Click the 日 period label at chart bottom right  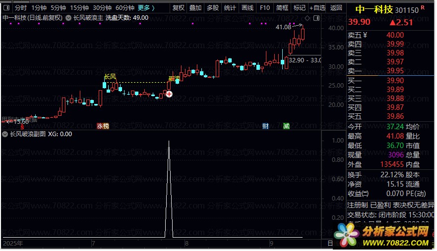pyautogui.click(x=330, y=244)
